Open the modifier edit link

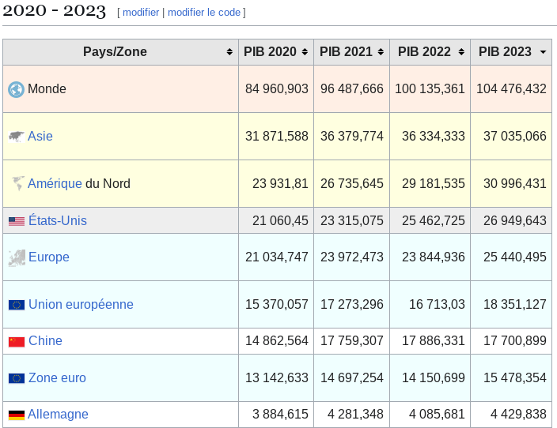(x=141, y=13)
